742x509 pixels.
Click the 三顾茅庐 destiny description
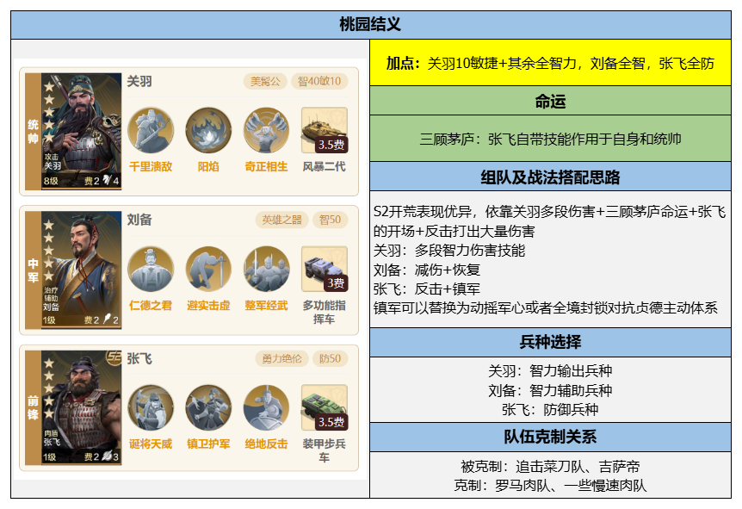(550, 139)
